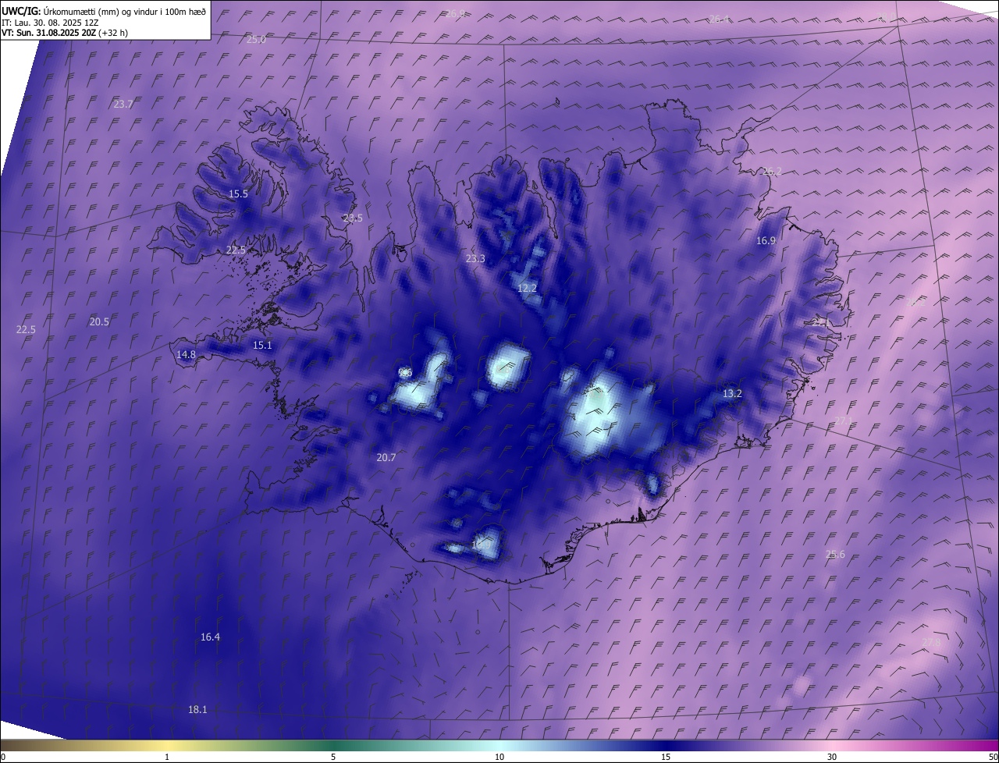Click the 20.5 value label
Image resolution: width=999 pixels, height=763 pixels.
tap(99, 321)
